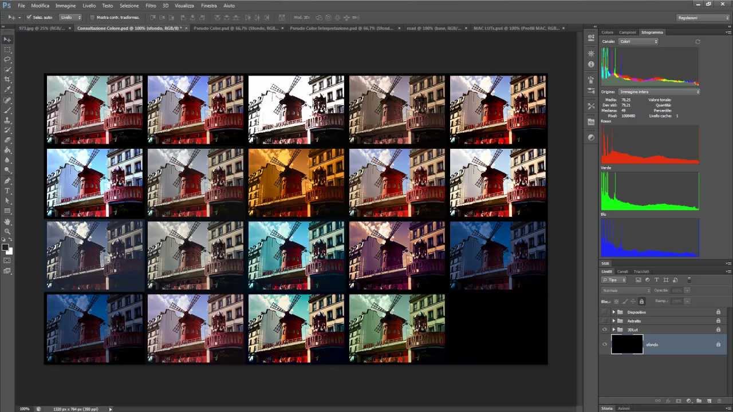Select the Crop tool
The width and height of the screenshot is (733, 412).
(7, 80)
